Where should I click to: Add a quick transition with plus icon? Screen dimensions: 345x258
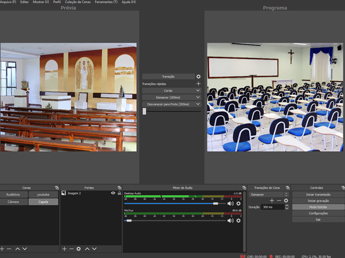pyautogui.click(x=198, y=84)
